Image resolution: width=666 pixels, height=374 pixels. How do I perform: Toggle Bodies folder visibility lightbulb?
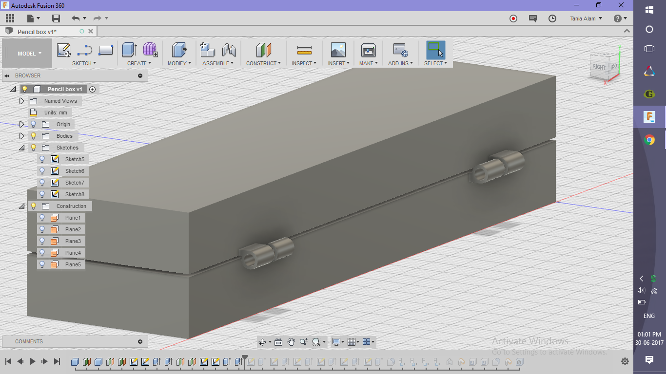(34, 136)
